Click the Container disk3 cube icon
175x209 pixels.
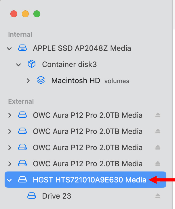pyautogui.click(x=32, y=64)
